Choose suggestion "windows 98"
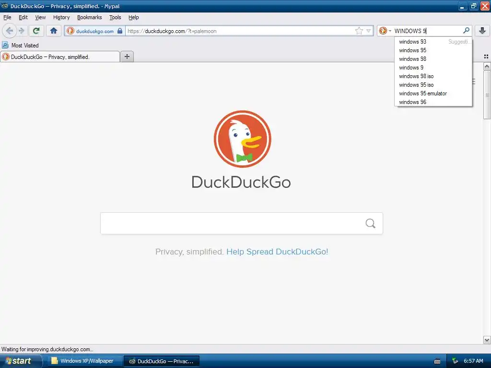Image resolution: width=491 pixels, height=368 pixels. pyautogui.click(x=433, y=59)
